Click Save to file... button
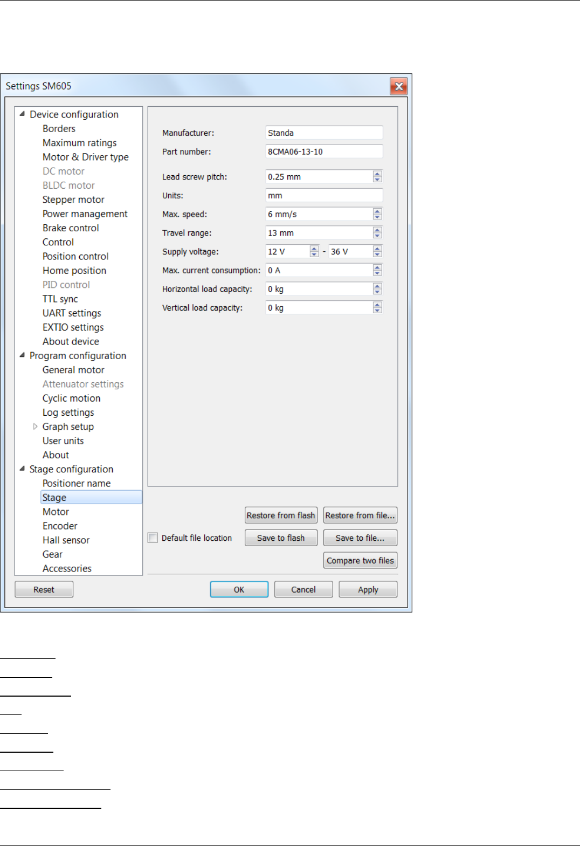580x846 pixels. tap(360, 538)
